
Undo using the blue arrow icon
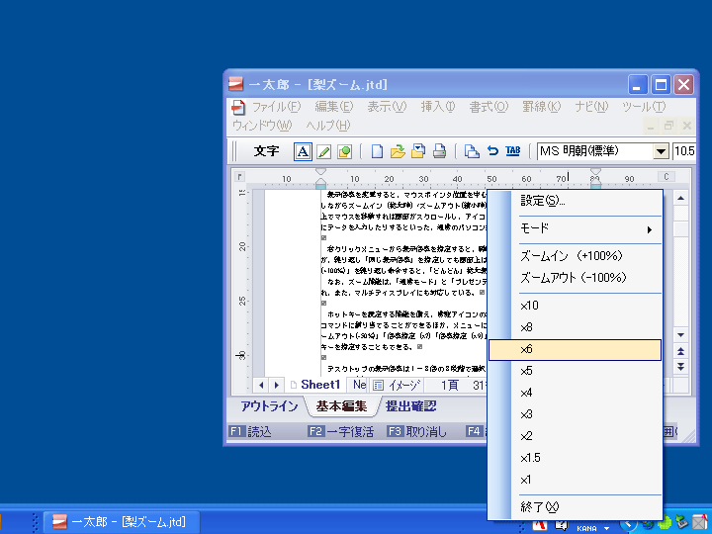point(492,150)
